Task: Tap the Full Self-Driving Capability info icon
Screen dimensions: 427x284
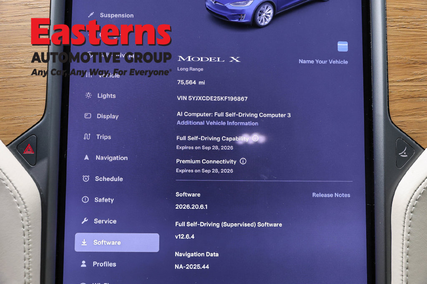Action: [x=255, y=138]
